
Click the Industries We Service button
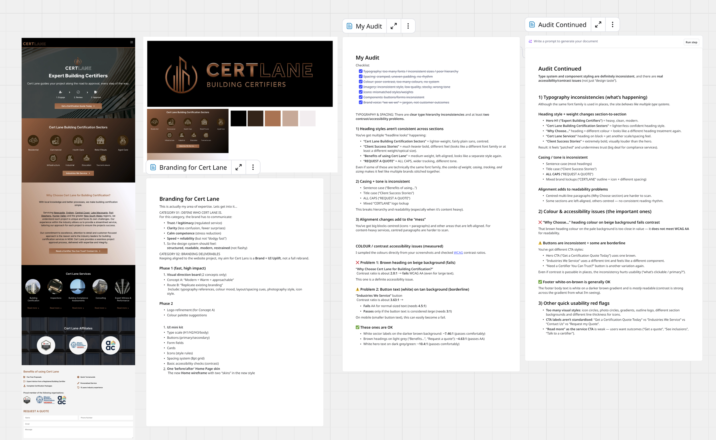78,173
